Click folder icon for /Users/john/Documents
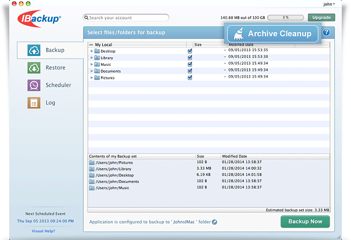The image size is (351, 240). pos(92,182)
